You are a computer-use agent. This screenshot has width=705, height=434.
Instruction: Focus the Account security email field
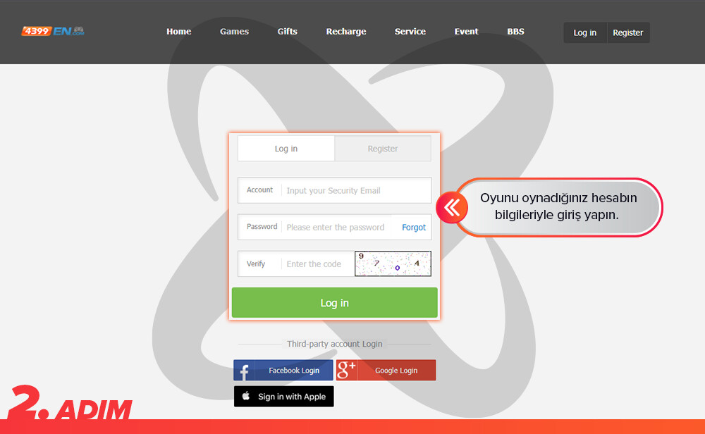pyautogui.click(x=356, y=190)
